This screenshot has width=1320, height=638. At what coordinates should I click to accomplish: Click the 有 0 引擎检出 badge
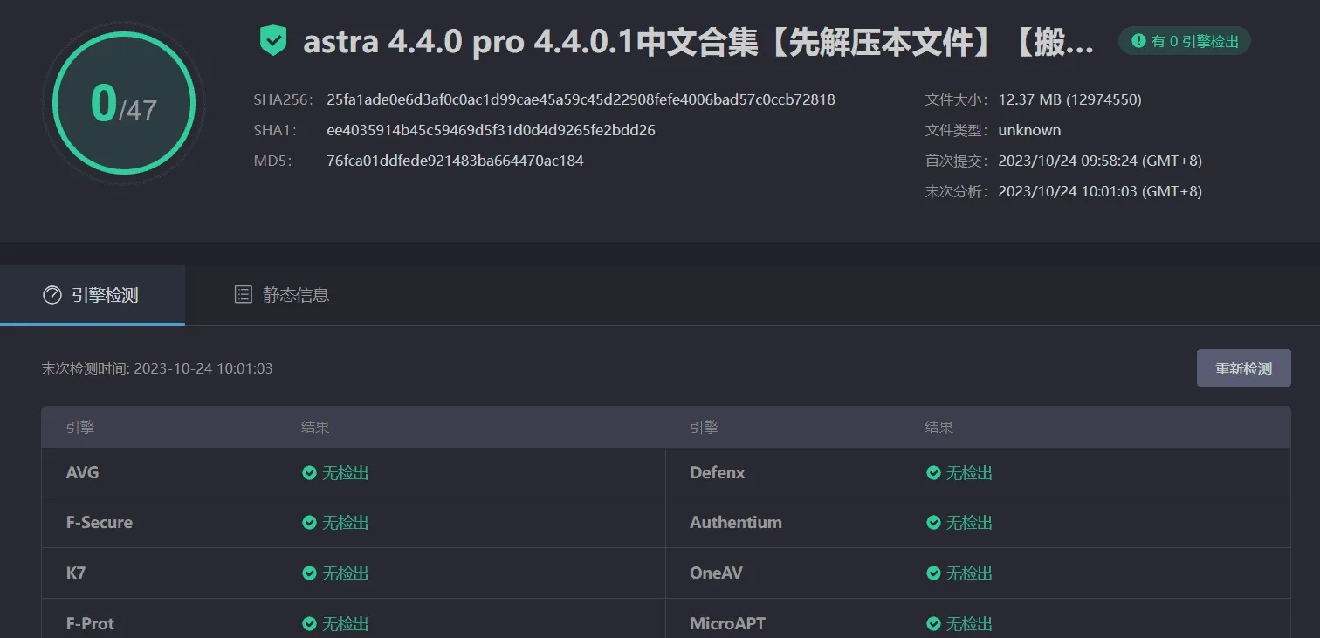[1185, 41]
